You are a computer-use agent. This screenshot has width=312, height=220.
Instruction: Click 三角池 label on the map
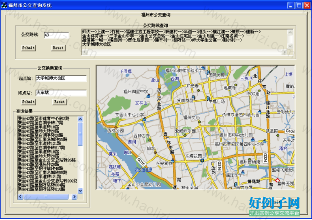coord(246,78)
